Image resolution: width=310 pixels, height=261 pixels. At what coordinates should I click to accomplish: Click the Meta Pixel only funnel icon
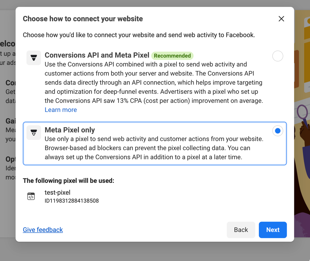(x=34, y=133)
